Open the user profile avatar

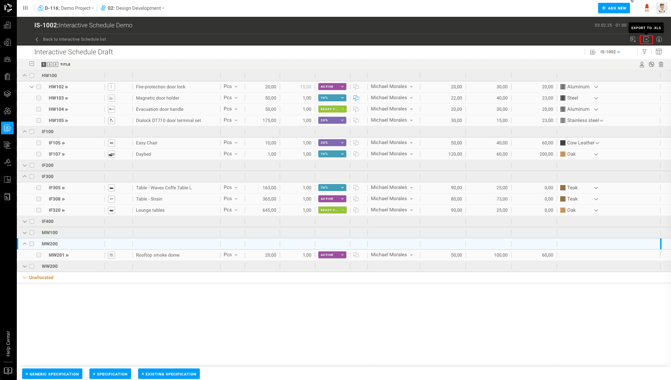point(662,8)
